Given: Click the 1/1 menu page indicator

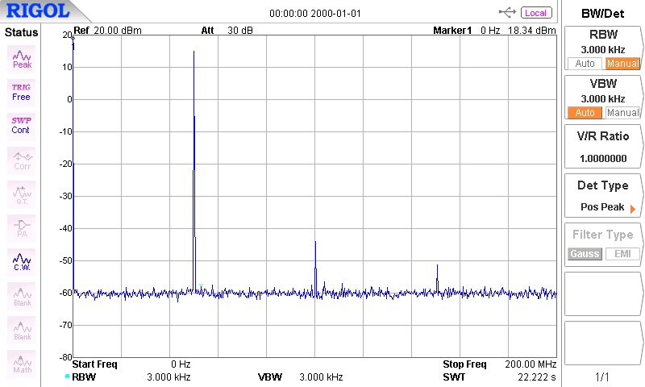Looking at the screenshot, I should point(603,377).
